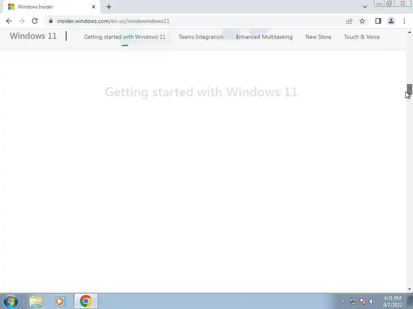Open the Touch & Voice section

pos(362,37)
